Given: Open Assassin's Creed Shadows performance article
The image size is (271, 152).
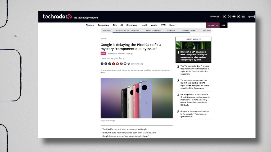Looking at the screenshot, I should coord(195,100).
